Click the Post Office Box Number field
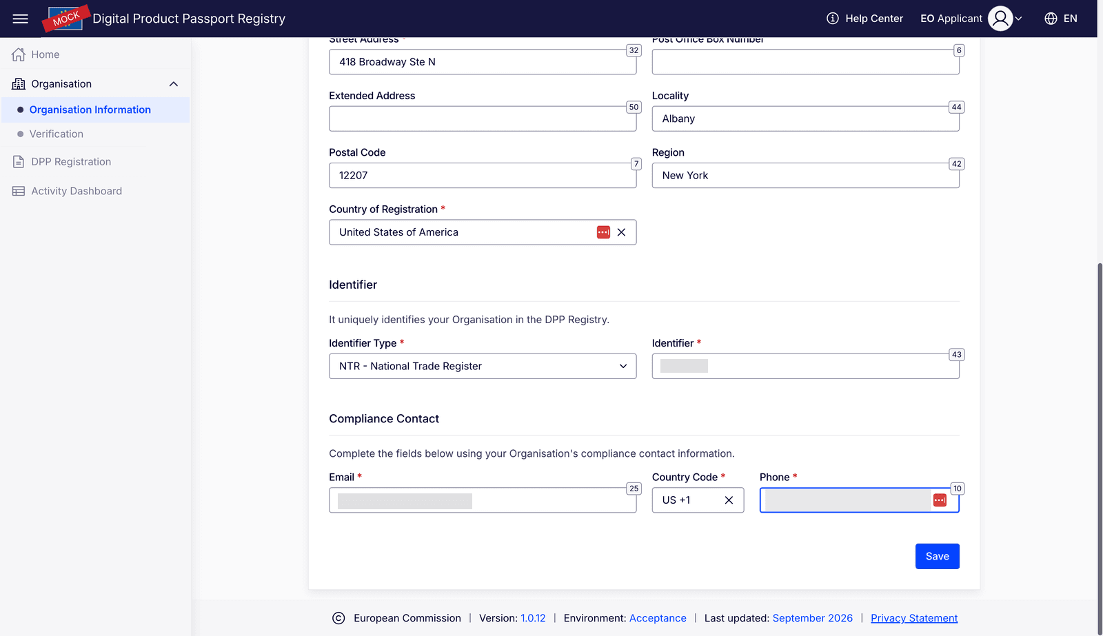 pyautogui.click(x=806, y=62)
